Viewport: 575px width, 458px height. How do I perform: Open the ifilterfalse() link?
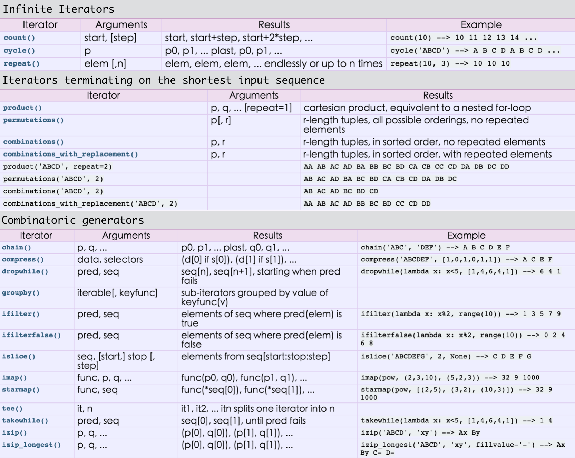(31, 335)
